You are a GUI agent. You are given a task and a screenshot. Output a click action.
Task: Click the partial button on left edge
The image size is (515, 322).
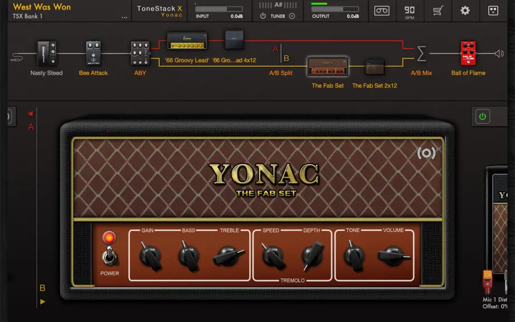click(x=11, y=116)
